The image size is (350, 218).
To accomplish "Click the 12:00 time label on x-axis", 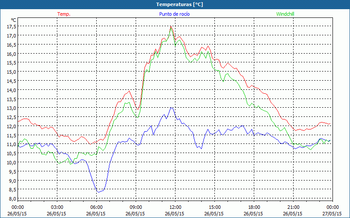I will coord(175,208).
